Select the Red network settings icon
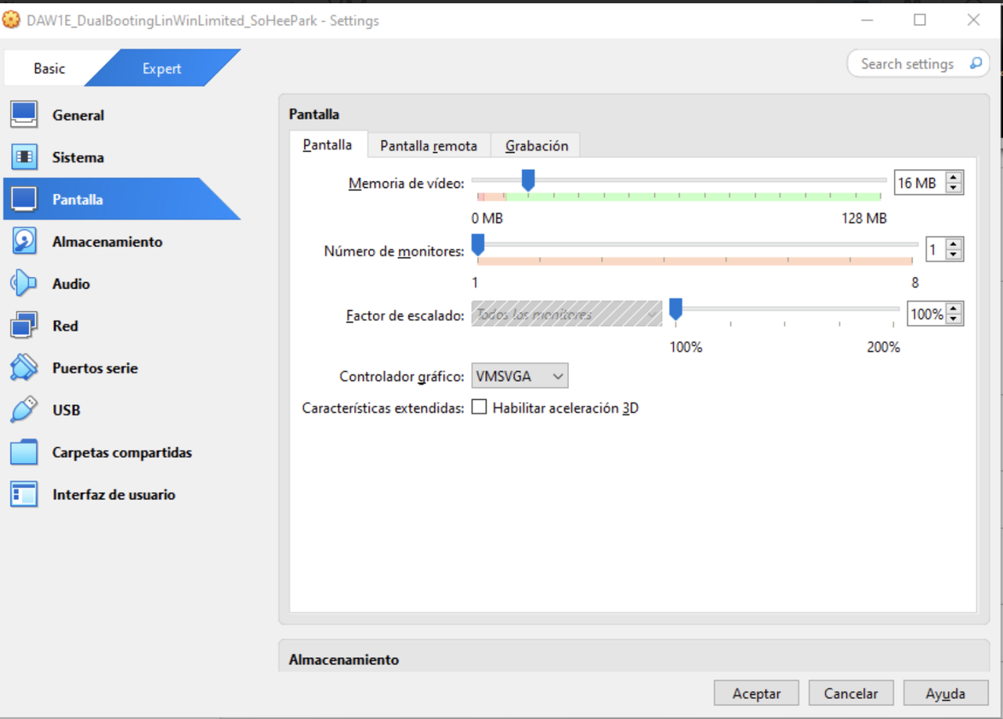 tap(65, 326)
